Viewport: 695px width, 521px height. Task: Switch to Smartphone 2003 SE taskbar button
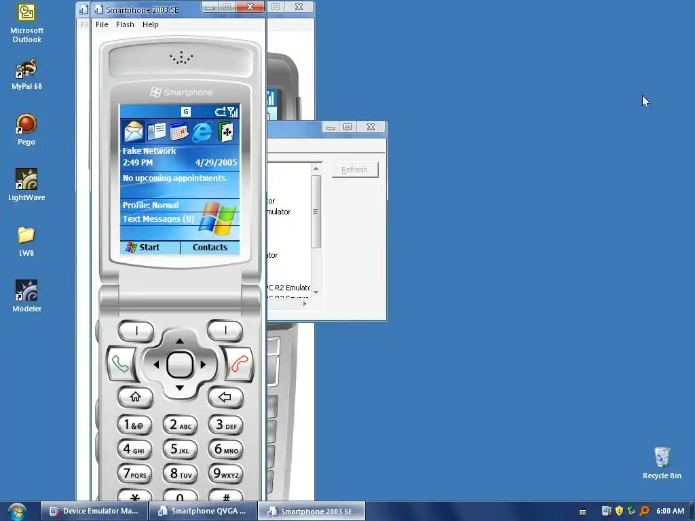(x=312, y=511)
